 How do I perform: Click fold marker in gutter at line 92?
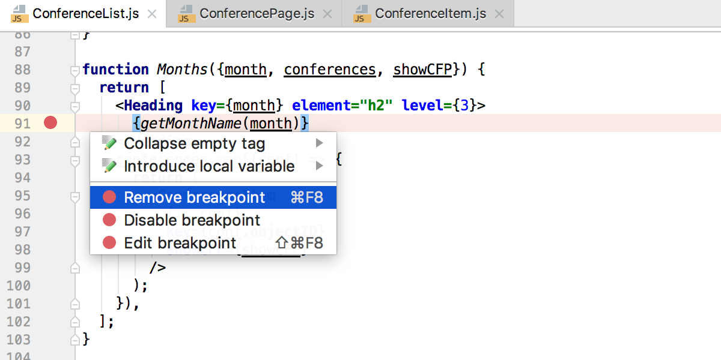pos(75,142)
